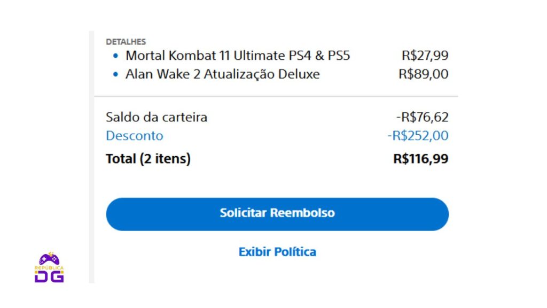Select Alan Wake 2 Atualização Deluxe item
547x308 pixels.
pos(223,74)
